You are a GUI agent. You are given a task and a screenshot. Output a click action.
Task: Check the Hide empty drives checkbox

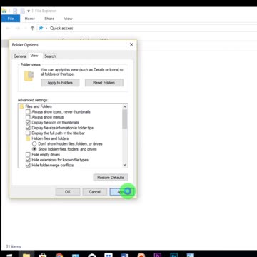point(28,154)
